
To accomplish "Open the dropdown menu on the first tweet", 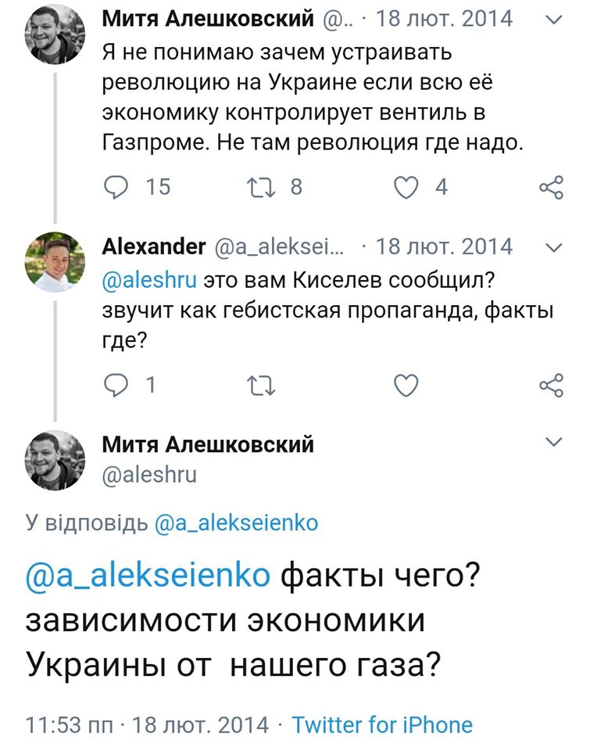I will click(556, 20).
